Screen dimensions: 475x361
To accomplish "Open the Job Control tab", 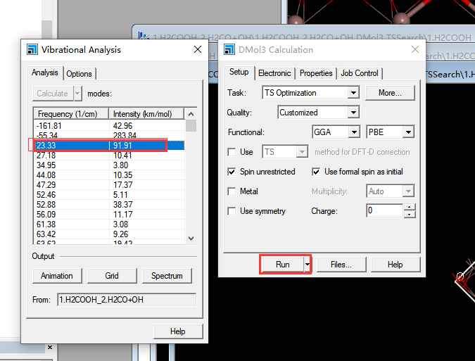I will [359, 73].
